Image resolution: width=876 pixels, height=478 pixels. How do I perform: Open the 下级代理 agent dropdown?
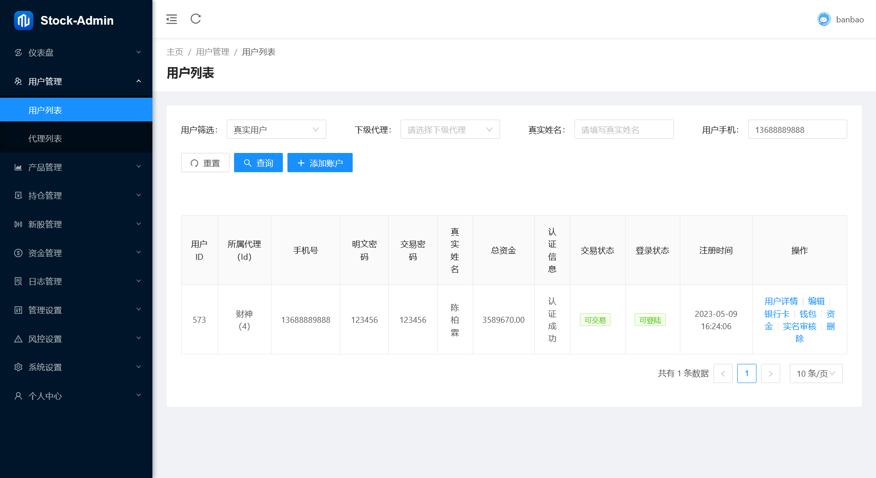pyautogui.click(x=450, y=129)
